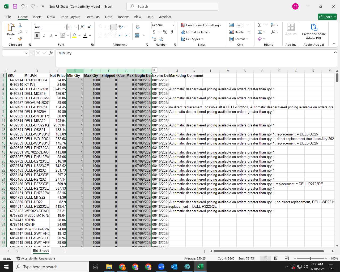The image size is (340, 272).
Task: Click Accessibility: Unavailable status
Action: (36, 258)
